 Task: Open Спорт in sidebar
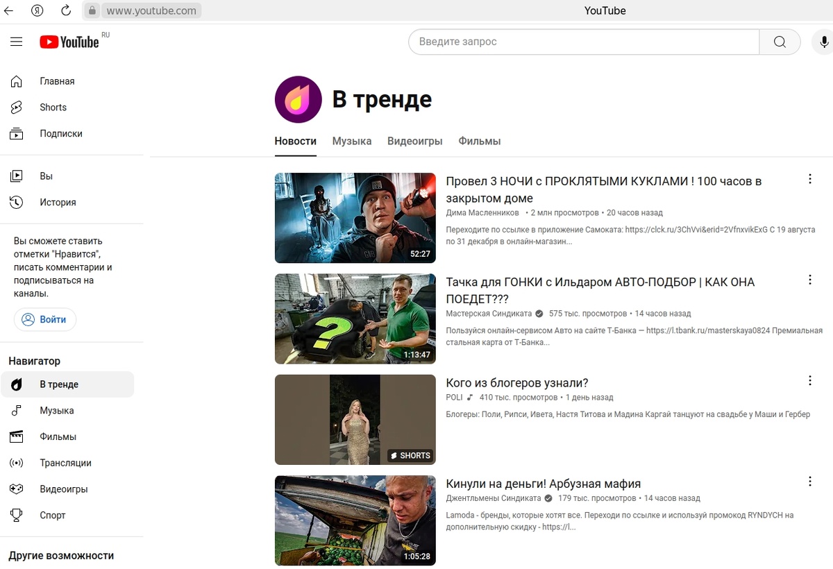[x=67, y=516]
